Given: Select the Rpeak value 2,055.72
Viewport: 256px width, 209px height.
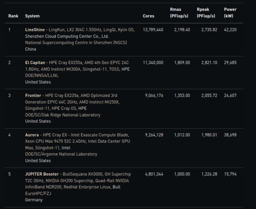Looking at the screenshot, I should [x=209, y=96].
